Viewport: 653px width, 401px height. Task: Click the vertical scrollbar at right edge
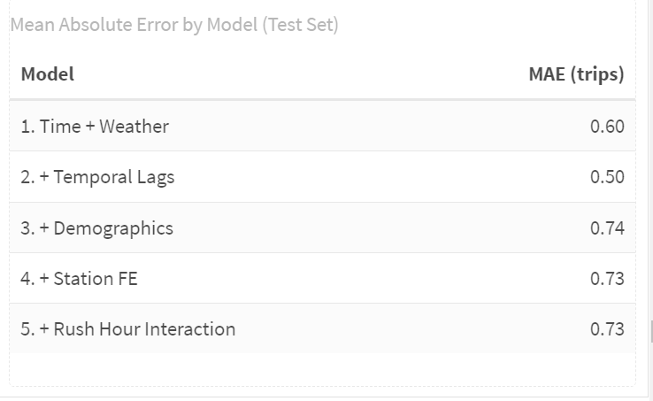point(650,331)
